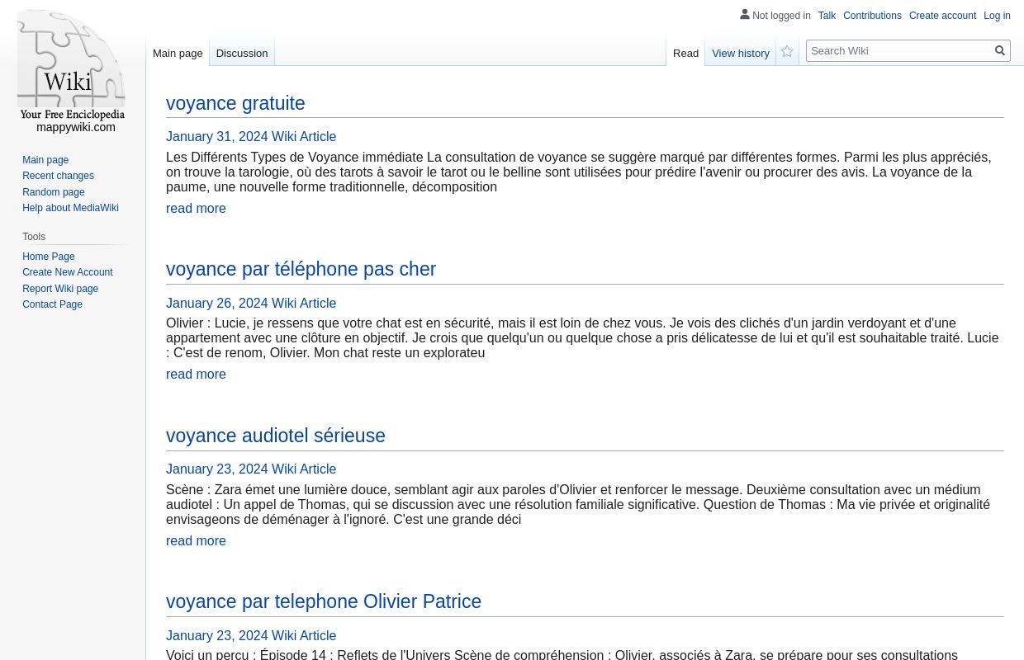
Task: Click Create New Account in Tools
Action: pyautogui.click(x=68, y=272)
